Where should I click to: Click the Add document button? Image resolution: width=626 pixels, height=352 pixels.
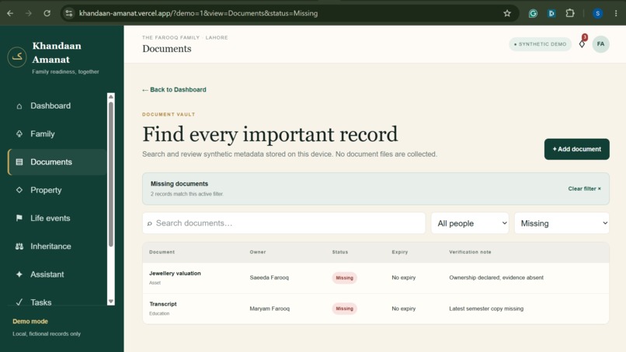tap(576, 149)
